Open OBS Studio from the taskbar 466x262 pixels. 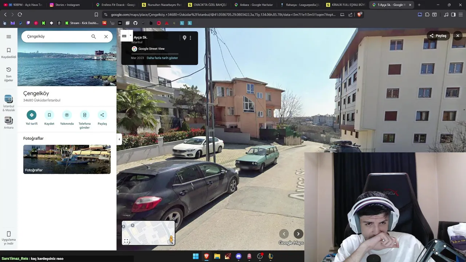(260, 256)
